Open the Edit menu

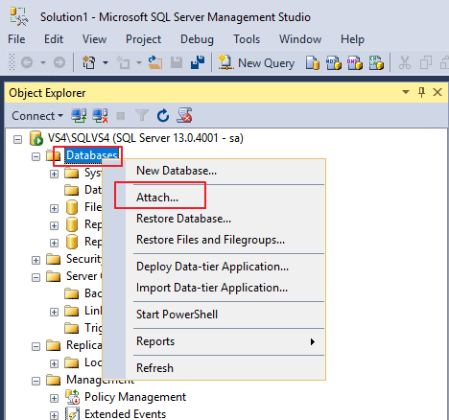coord(54,39)
